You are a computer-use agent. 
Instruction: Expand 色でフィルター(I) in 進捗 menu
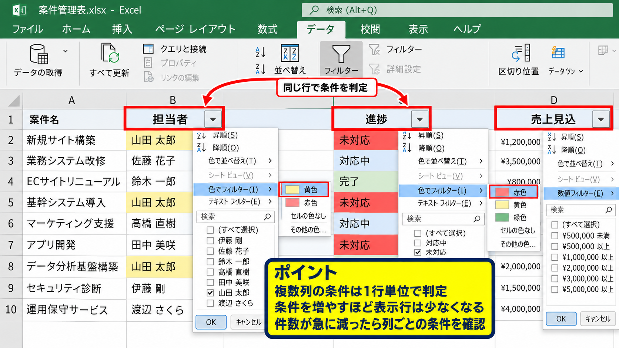pyautogui.click(x=443, y=190)
